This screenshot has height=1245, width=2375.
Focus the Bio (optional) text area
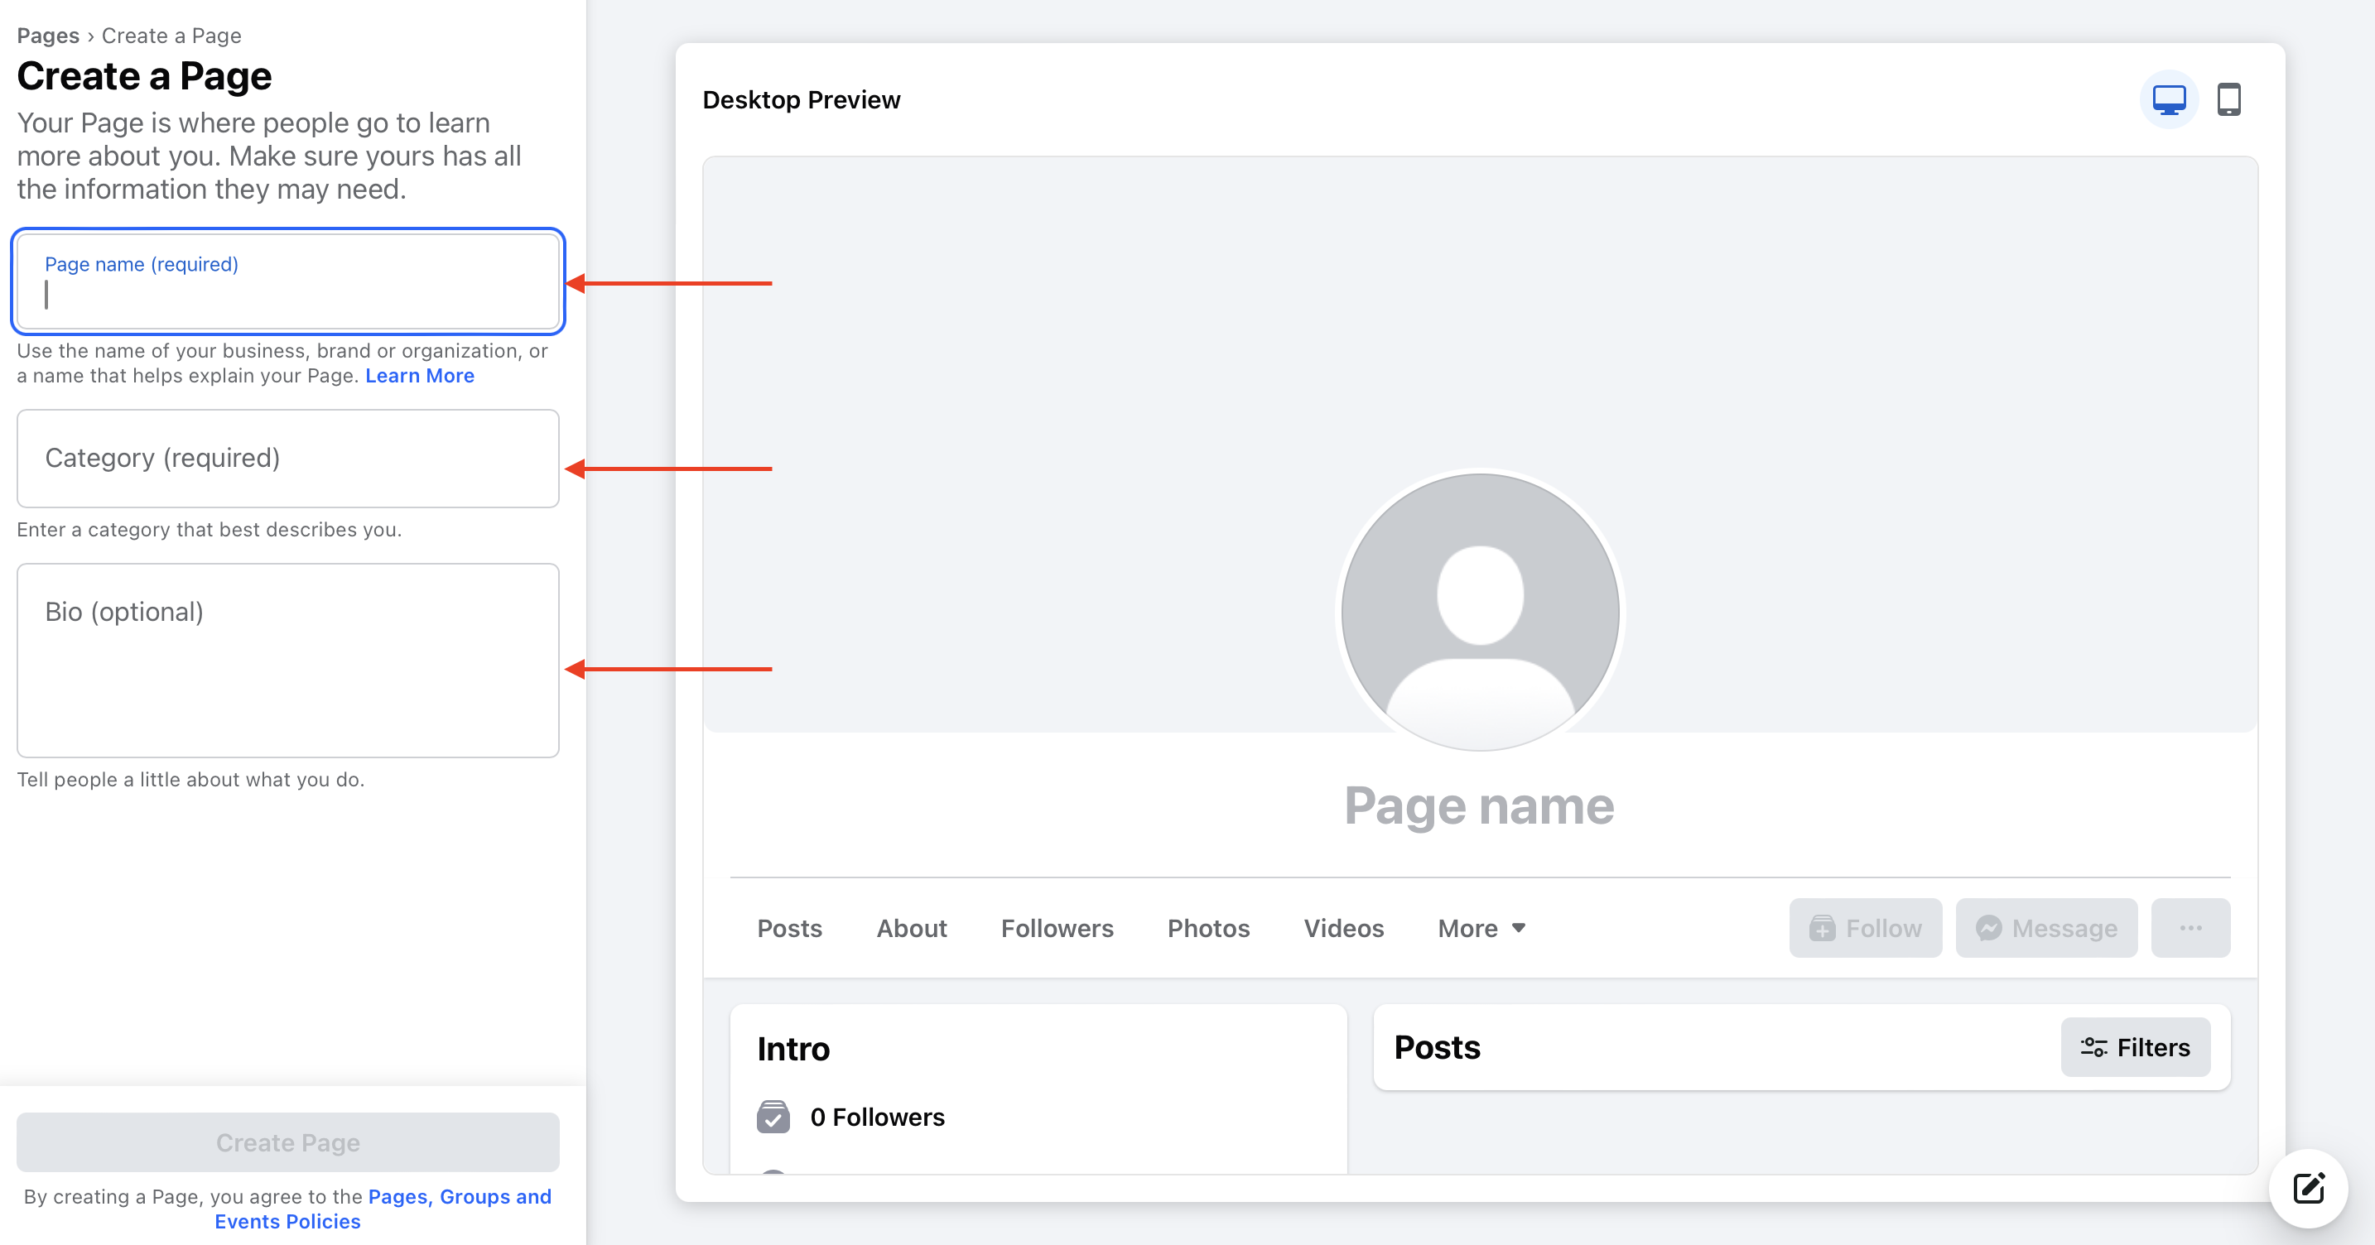click(x=287, y=660)
